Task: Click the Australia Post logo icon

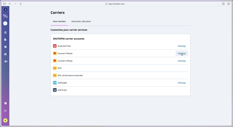Action: point(55,46)
